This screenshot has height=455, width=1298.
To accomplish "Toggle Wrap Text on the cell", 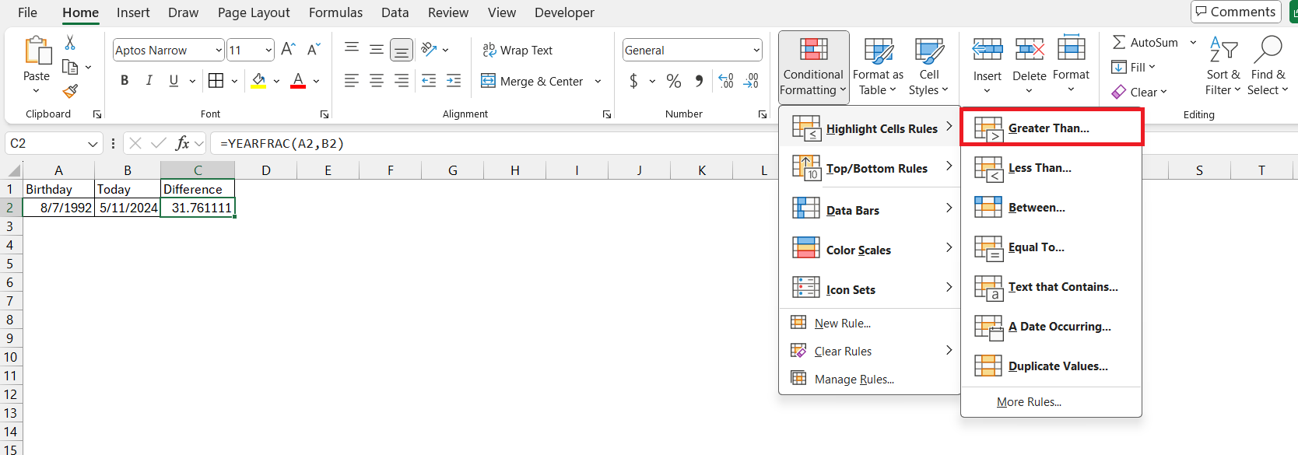I will click(517, 50).
